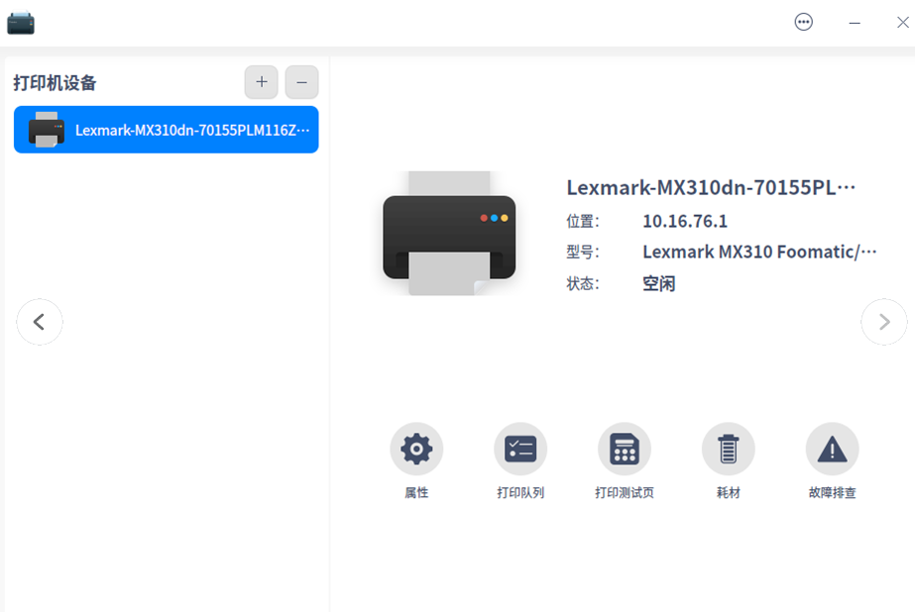
Task: Click model value Lexmark MX310 Foomatic/…
Action: [759, 252]
